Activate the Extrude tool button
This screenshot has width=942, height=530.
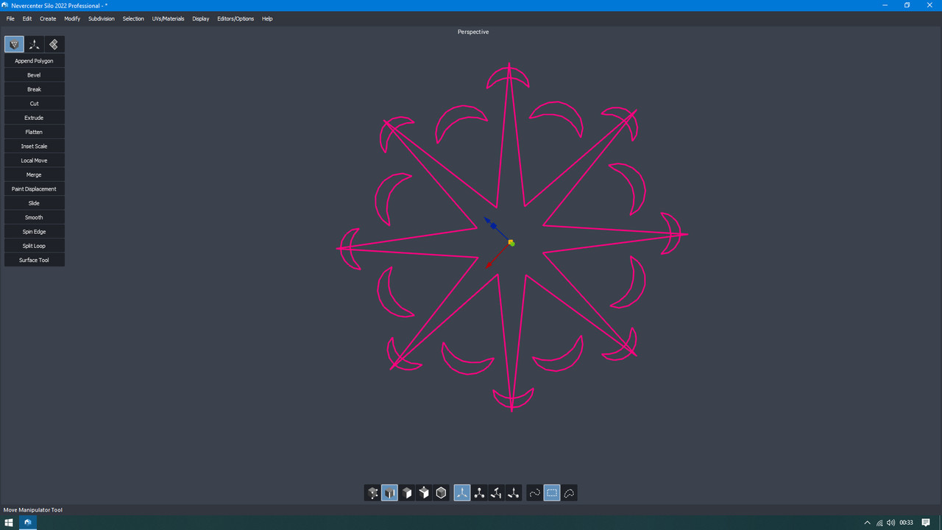[x=35, y=118]
